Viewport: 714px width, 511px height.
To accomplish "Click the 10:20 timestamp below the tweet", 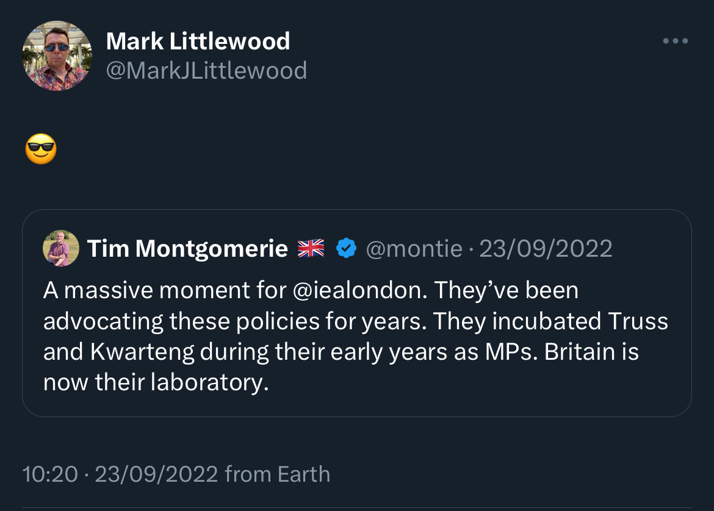I will (x=50, y=474).
